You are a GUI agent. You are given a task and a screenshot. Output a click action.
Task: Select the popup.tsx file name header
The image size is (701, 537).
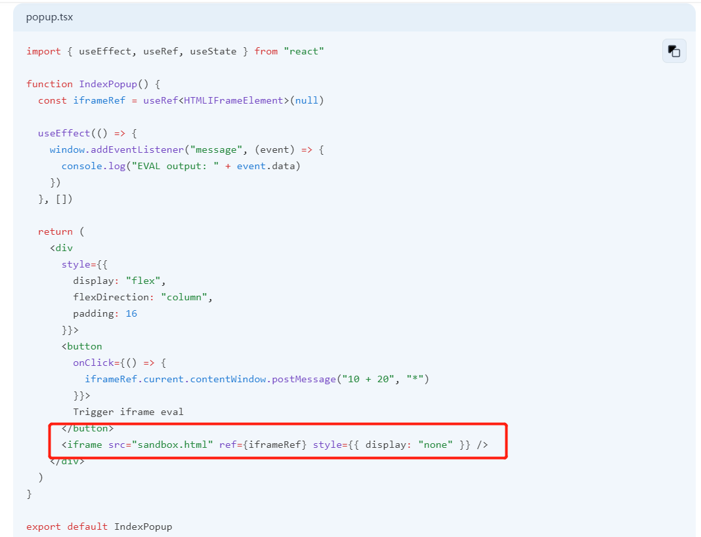click(x=49, y=17)
